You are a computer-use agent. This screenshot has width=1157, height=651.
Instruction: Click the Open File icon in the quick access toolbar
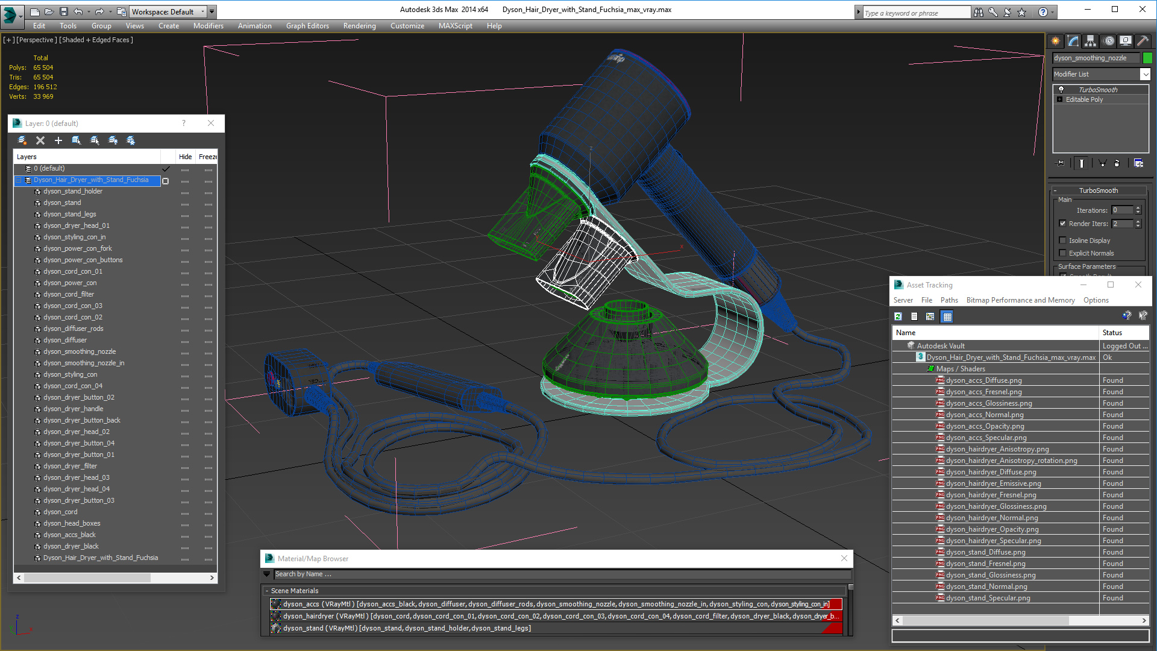[x=49, y=11]
